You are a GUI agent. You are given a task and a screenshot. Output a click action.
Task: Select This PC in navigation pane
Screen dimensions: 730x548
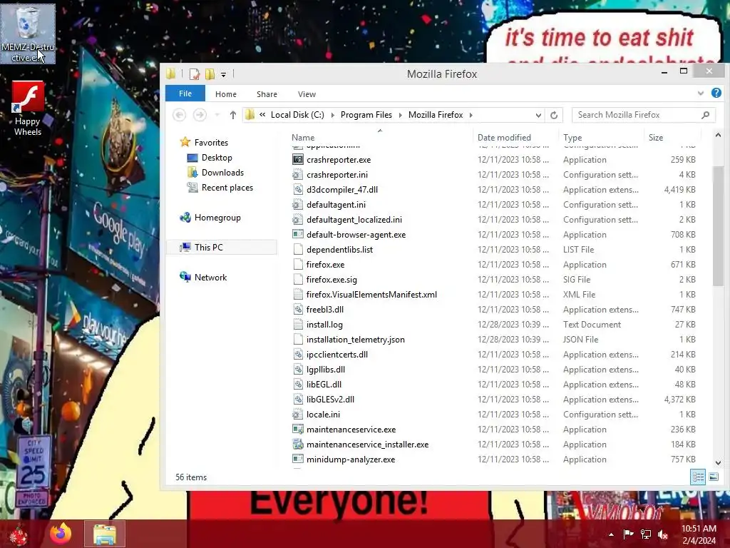point(209,248)
